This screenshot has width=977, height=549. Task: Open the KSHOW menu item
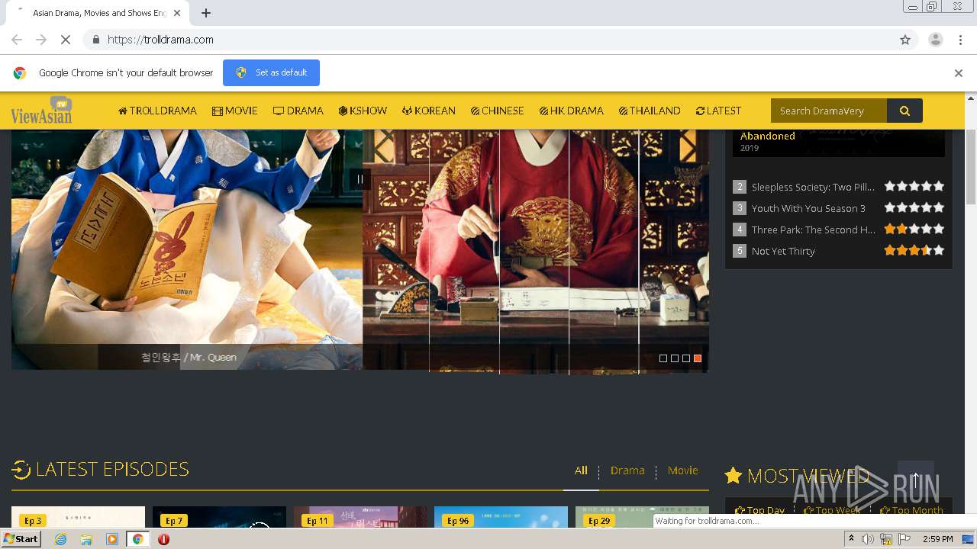coord(363,111)
